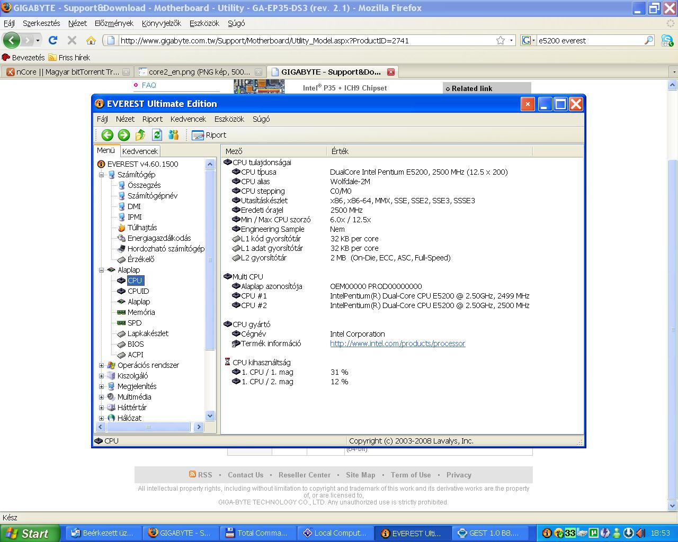Viewport: 678px width, 542px height.
Task: Select Lapkakészlet chipset item
Action: tap(148, 333)
